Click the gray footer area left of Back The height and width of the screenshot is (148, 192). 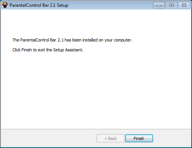point(48,138)
